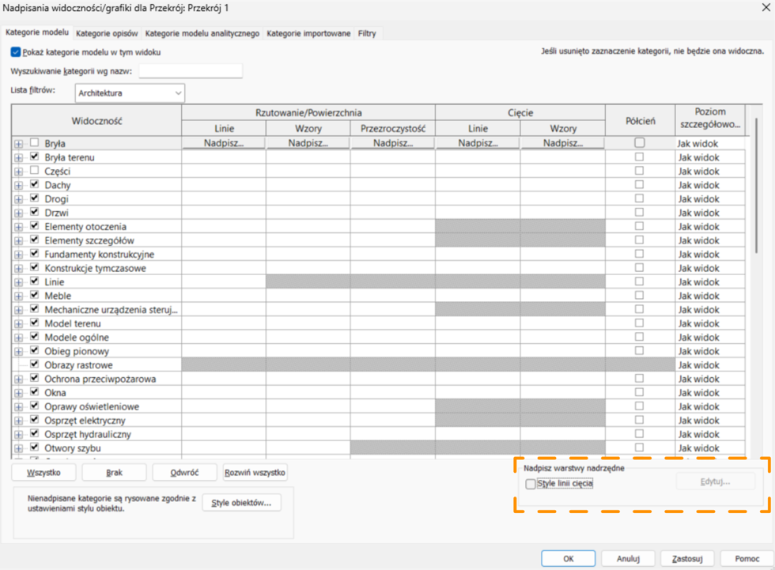Check Półcień box for Bryła terenu
The height and width of the screenshot is (570, 775).
tap(639, 157)
